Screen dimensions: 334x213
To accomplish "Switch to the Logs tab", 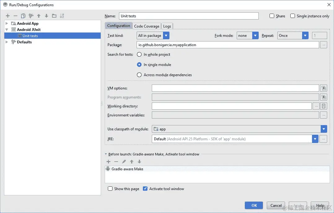I will (x=167, y=26).
